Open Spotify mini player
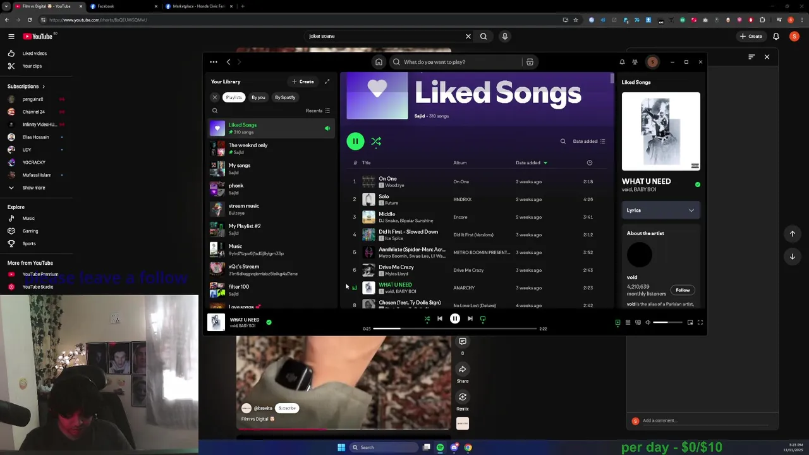This screenshot has height=455, width=809. tap(690, 323)
